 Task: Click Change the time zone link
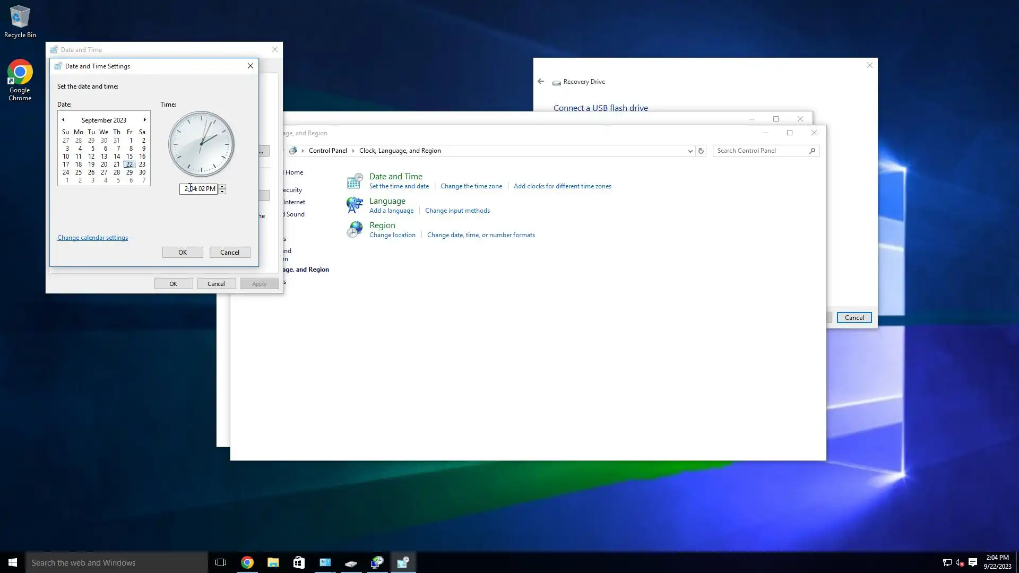point(471,186)
